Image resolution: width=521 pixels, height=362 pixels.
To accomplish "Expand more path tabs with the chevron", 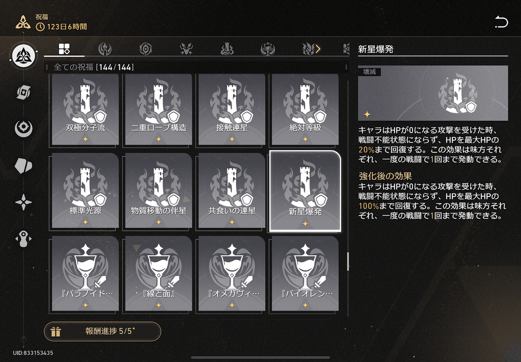I will click(318, 49).
